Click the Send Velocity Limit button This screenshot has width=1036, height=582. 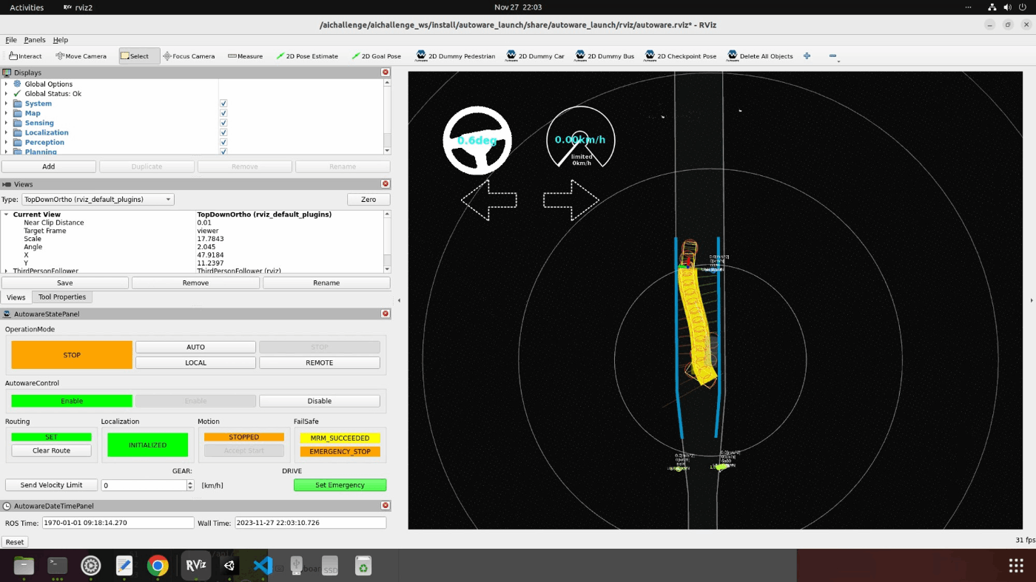(x=51, y=485)
